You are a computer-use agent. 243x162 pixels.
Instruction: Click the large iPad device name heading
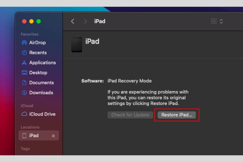[92, 41]
